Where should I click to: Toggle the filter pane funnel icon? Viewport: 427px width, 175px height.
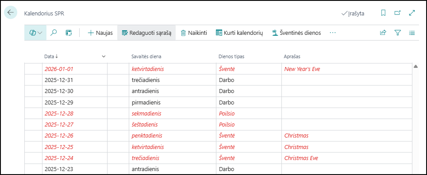coord(398,33)
